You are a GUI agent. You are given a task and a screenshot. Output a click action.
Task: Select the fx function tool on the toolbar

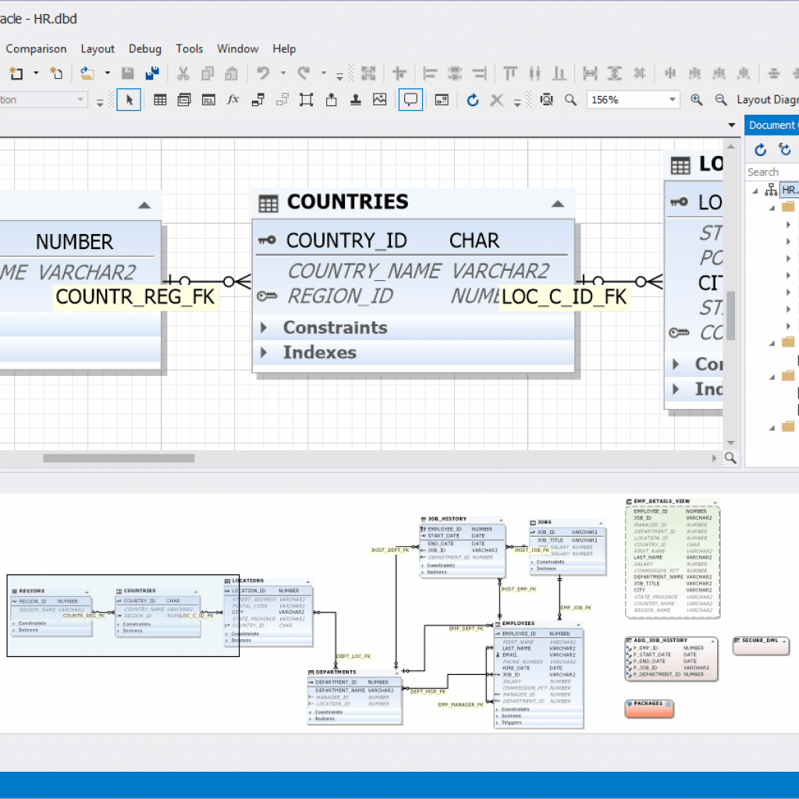coord(232,100)
